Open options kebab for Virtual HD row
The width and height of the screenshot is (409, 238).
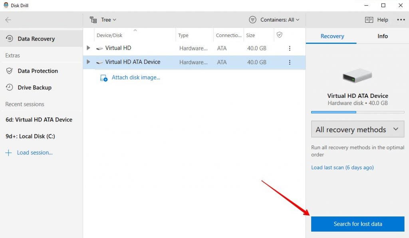coord(290,48)
